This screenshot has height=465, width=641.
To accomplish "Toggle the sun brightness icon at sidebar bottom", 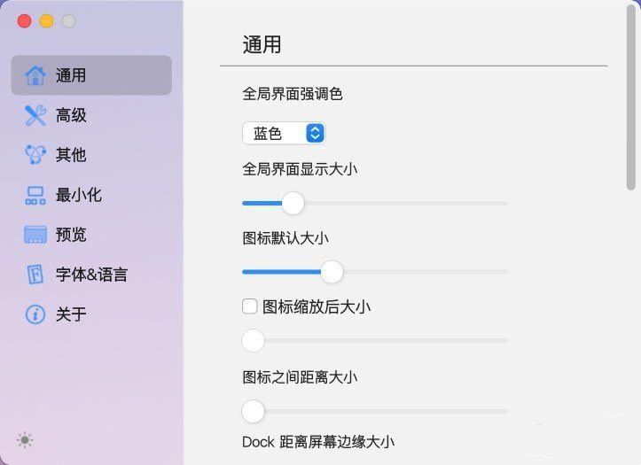I will click(25, 440).
